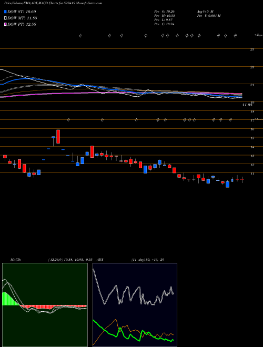The image size is (263, 347).
Task: Click the 'Pre C: 10.24' close value
Action: 165,24
